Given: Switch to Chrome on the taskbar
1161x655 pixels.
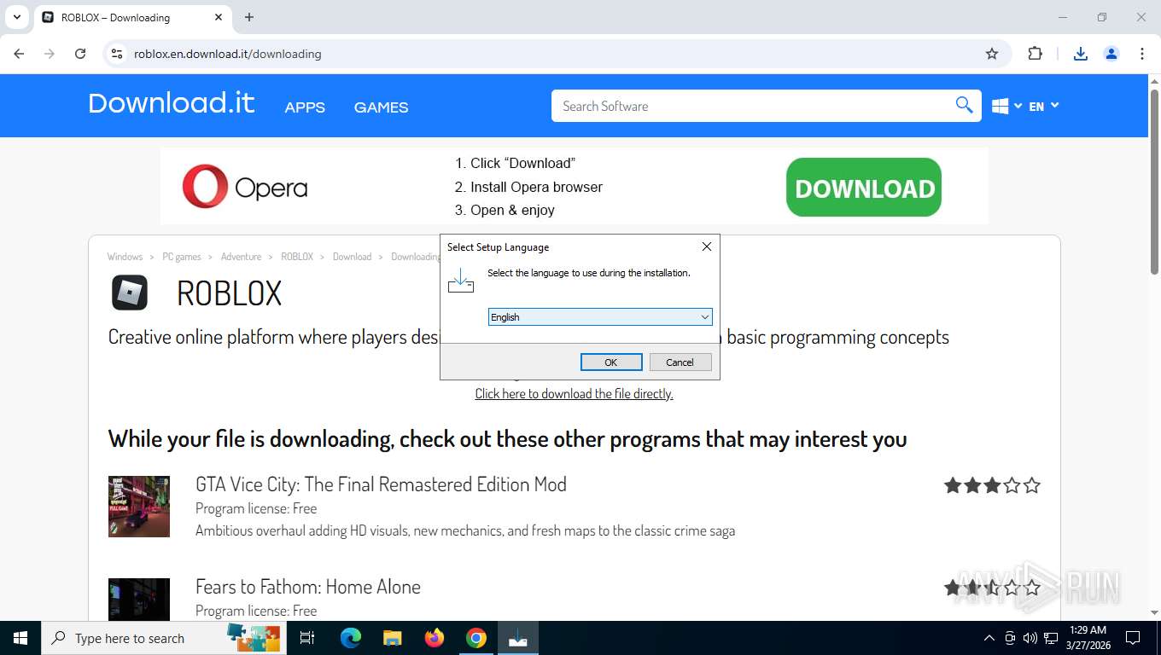Looking at the screenshot, I should (476, 638).
